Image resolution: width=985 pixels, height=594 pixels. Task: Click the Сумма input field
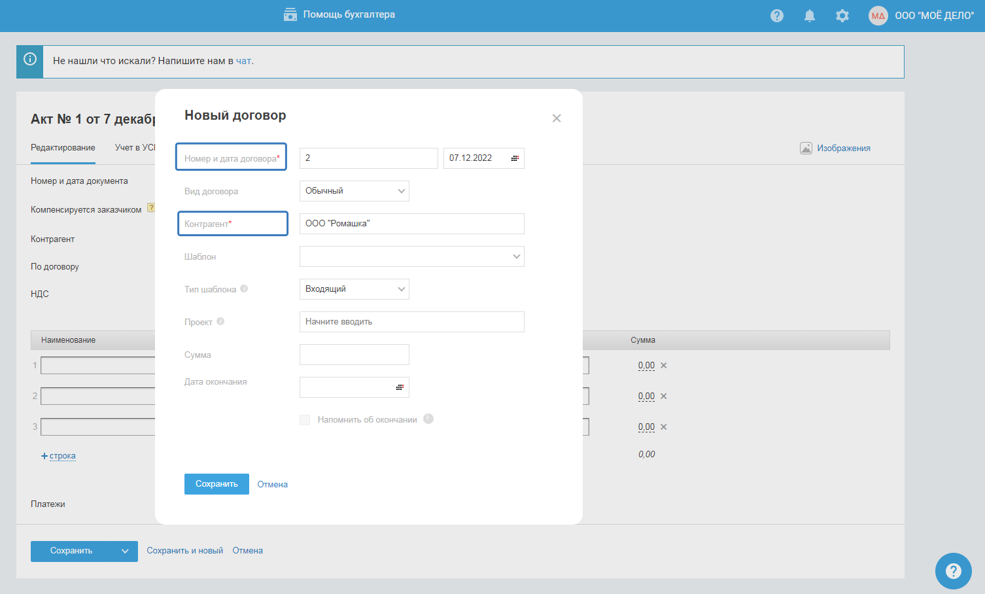pyautogui.click(x=354, y=355)
